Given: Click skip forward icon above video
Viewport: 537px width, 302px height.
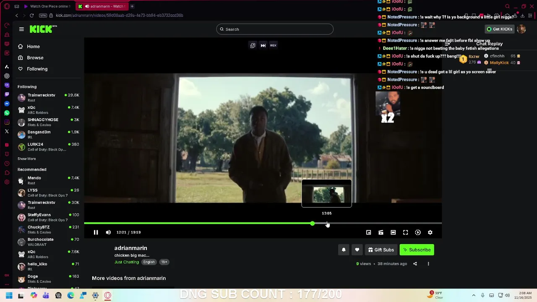Looking at the screenshot, I should pos(263,45).
